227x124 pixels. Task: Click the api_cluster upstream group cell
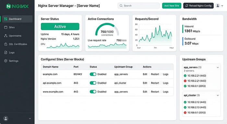(x=120, y=83)
